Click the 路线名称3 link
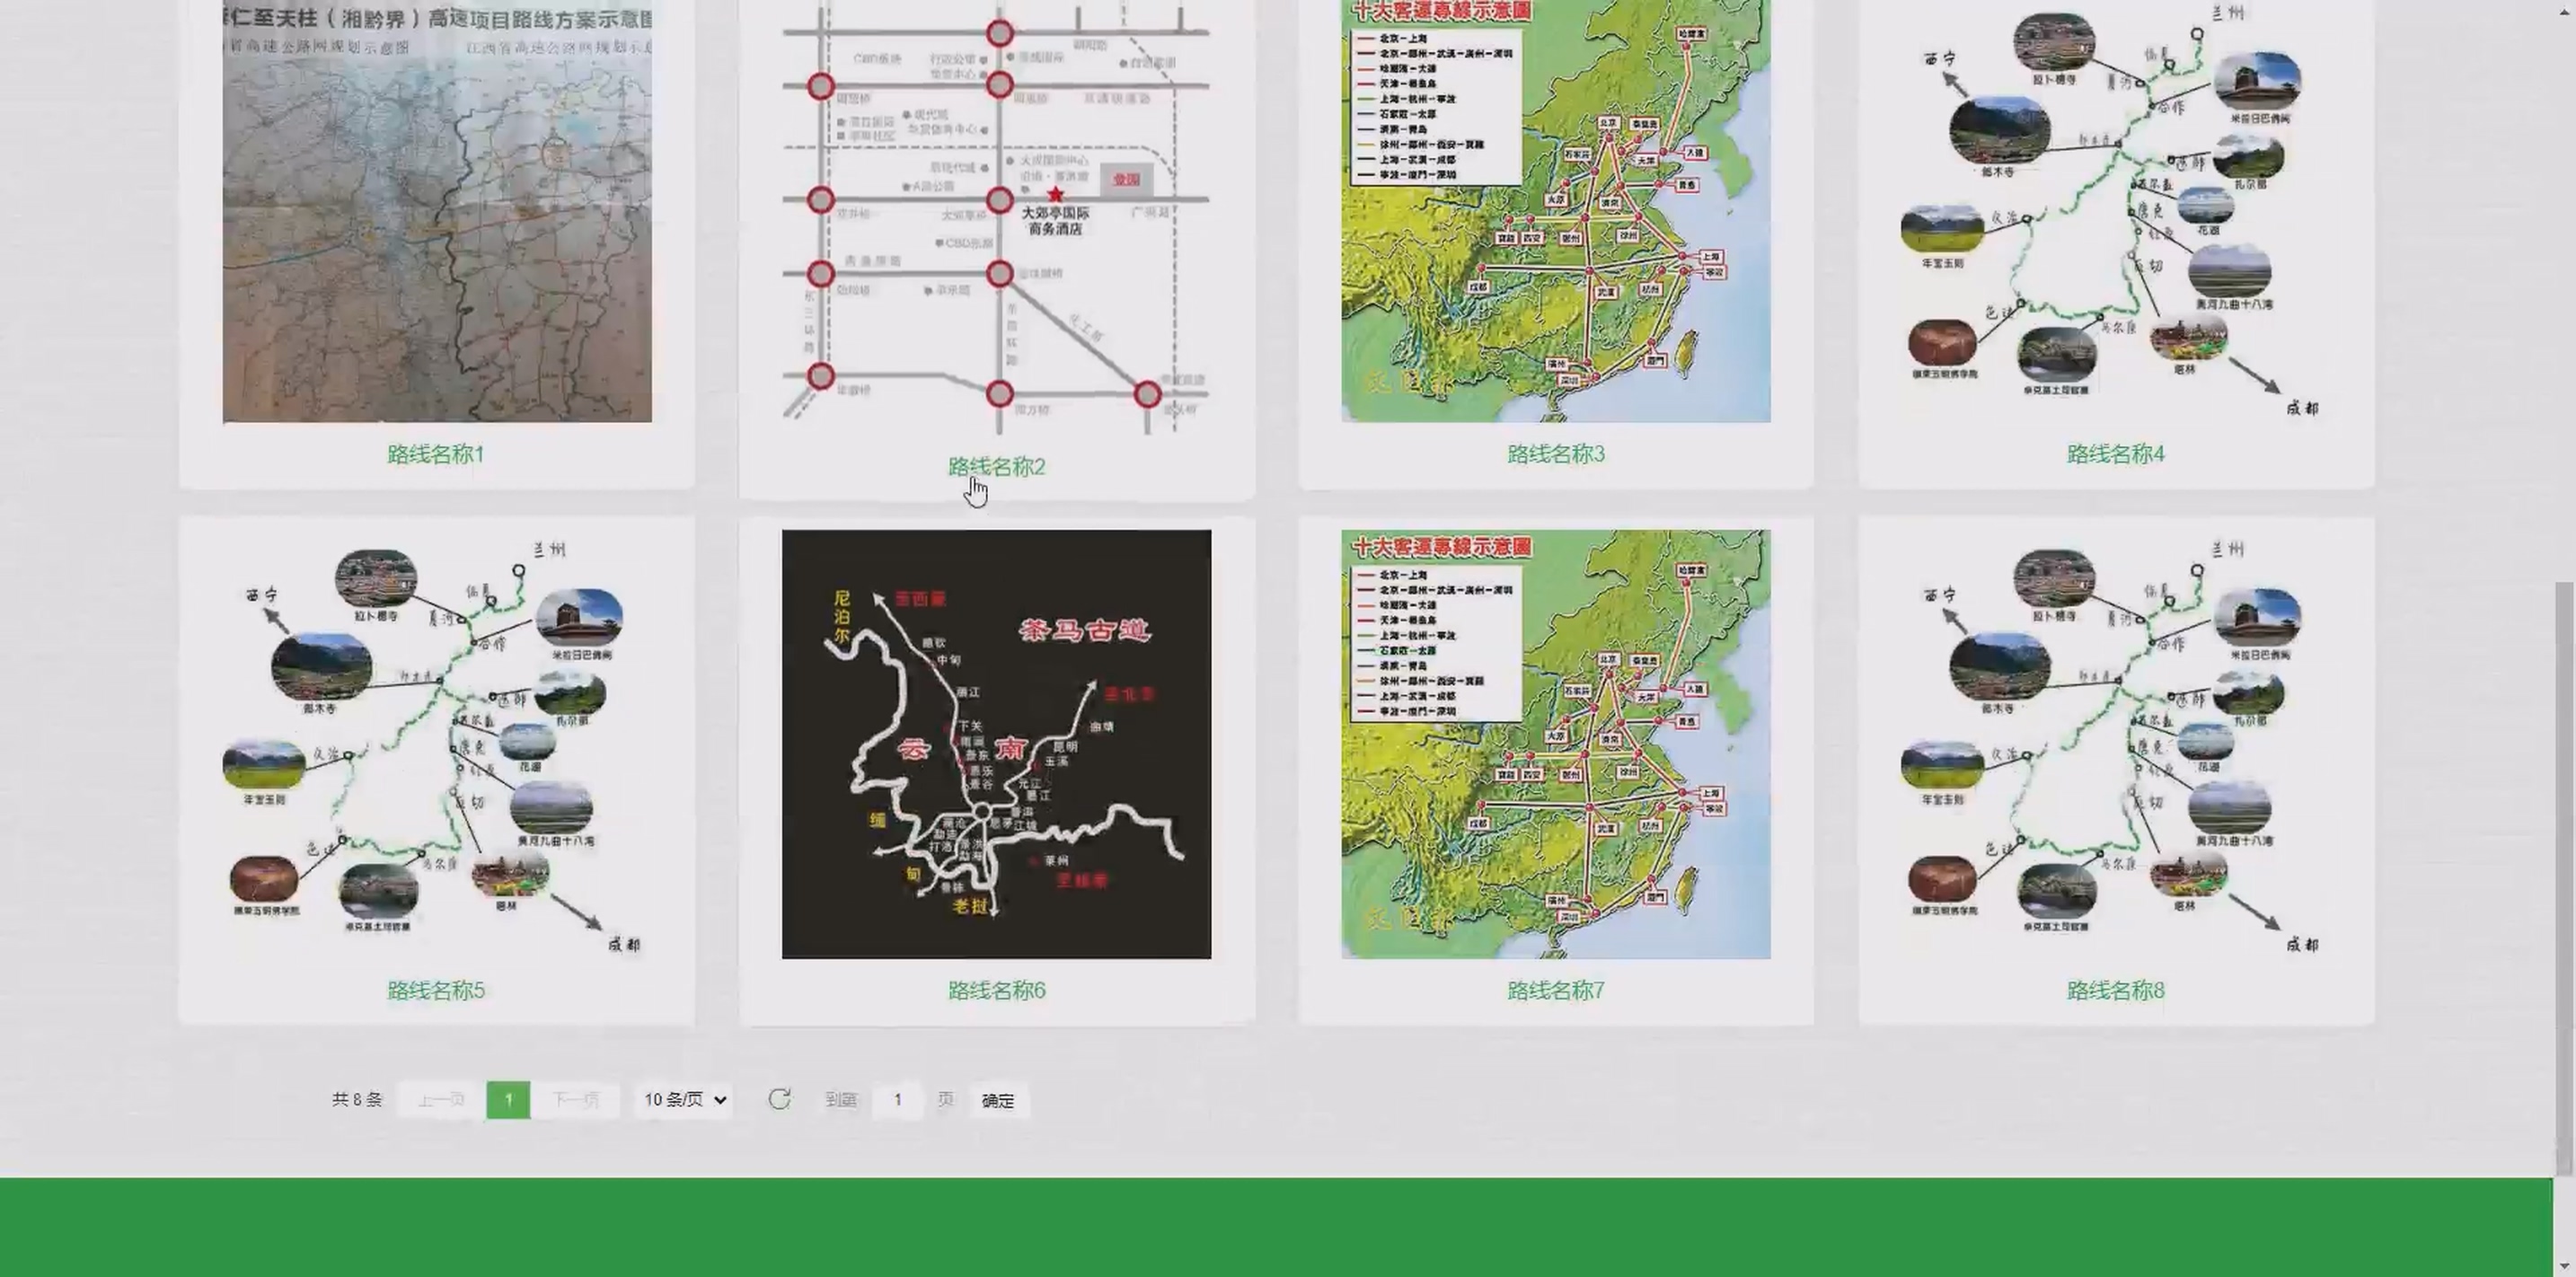Image resolution: width=2576 pixels, height=1277 pixels. pos(1556,454)
